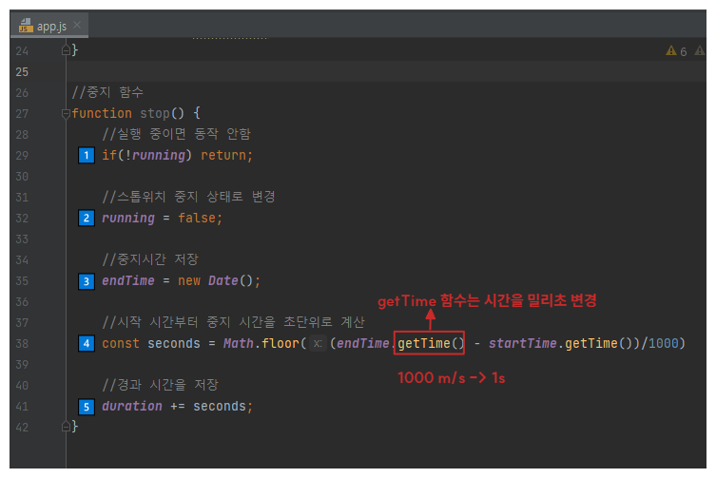Click 'Math' on line 38
This screenshot has height=478, width=716.
click(x=239, y=343)
